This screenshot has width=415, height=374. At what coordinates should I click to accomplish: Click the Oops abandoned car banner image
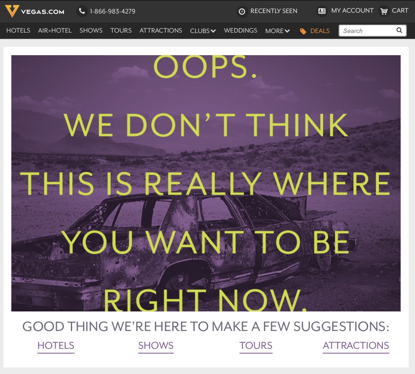point(206,183)
